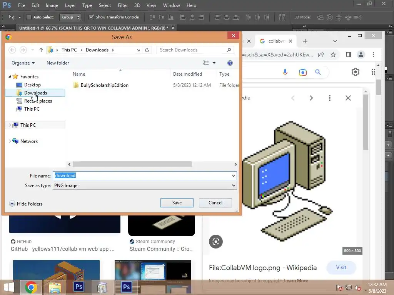394x295 pixels.
Task: Open the view options dropdown arrow
Action: click(214, 63)
